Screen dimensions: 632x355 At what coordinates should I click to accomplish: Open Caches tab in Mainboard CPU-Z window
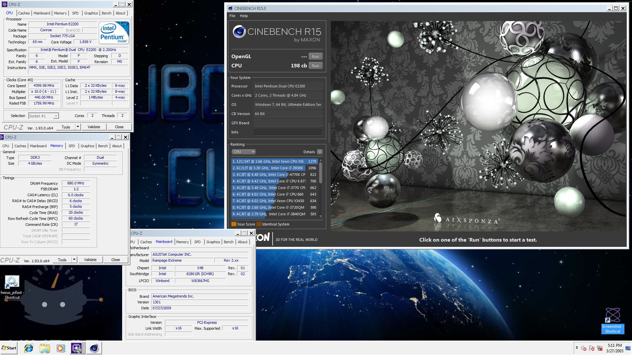coord(146,242)
